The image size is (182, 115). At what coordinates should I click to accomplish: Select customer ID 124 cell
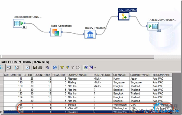pyautogui.click(x=13, y=97)
